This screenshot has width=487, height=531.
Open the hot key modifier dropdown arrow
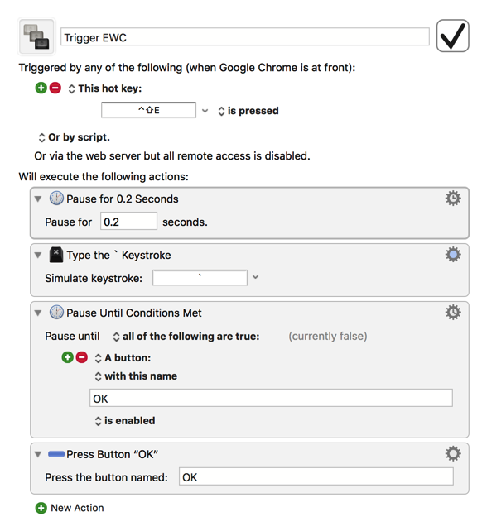pyautogui.click(x=205, y=111)
